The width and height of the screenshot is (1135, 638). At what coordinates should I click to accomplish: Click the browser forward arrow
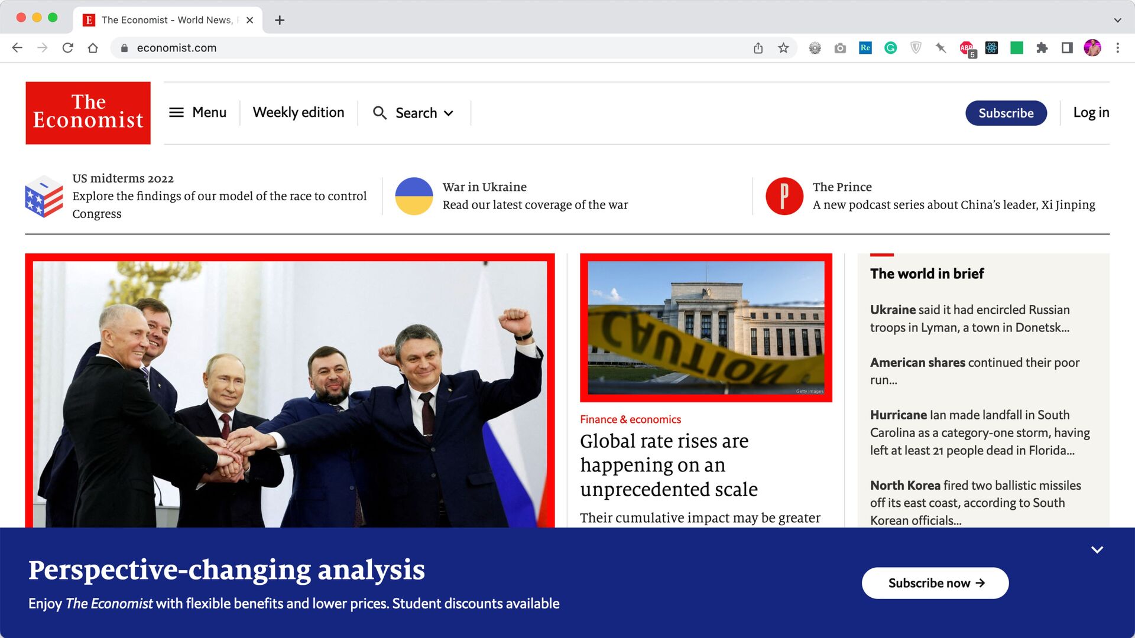click(43, 48)
